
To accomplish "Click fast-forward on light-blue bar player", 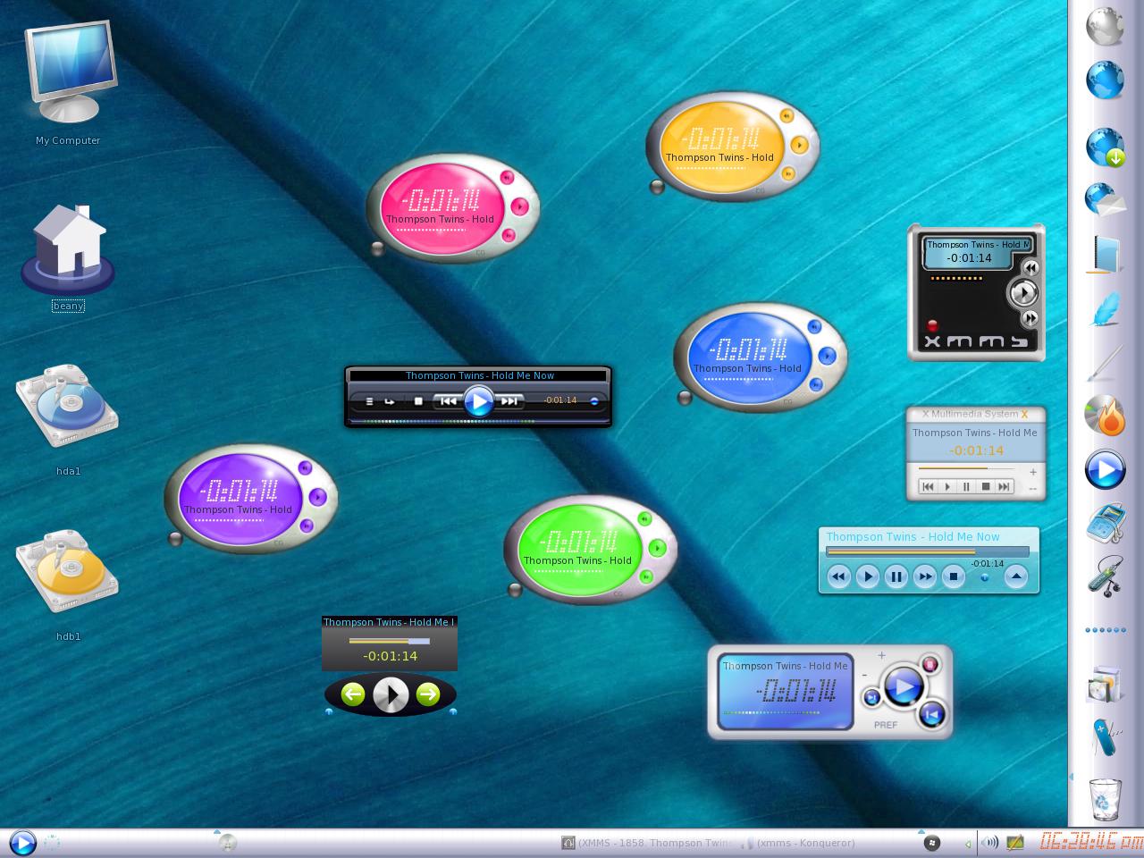I will (x=925, y=576).
